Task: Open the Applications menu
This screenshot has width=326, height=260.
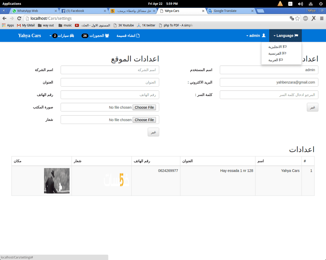Action: click(x=12, y=4)
